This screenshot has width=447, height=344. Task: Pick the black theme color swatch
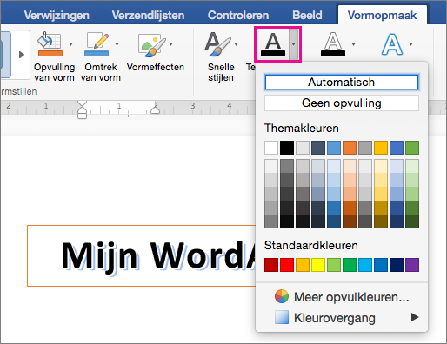coord(287,148)
